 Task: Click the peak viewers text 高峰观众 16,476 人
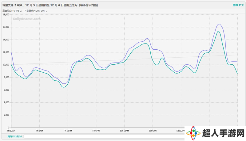point(12,11)
